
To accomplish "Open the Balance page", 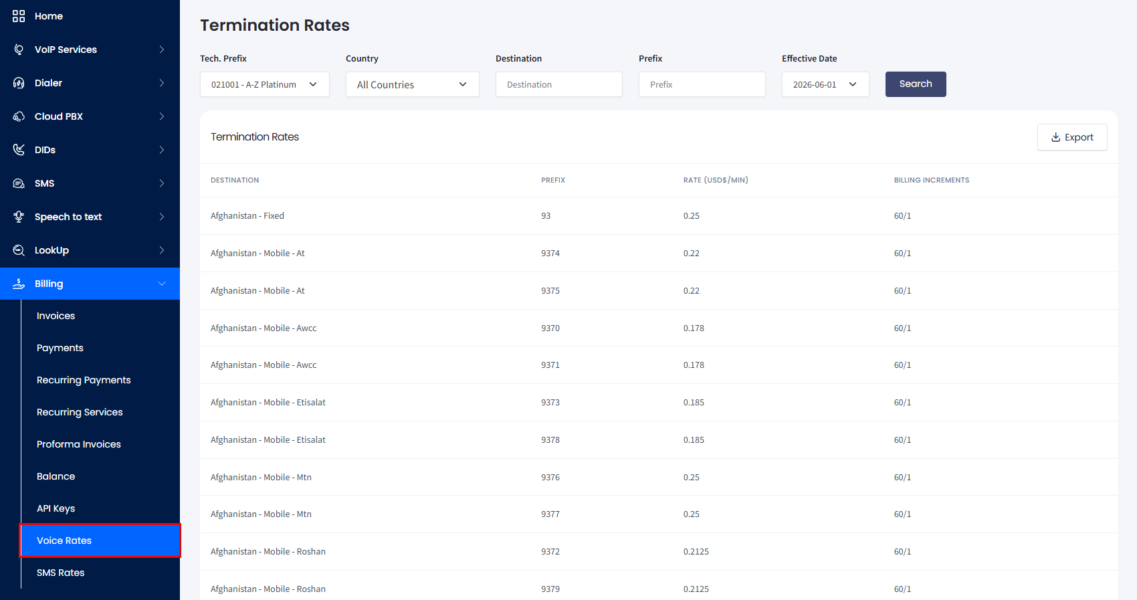I will [x=56, y=476].
